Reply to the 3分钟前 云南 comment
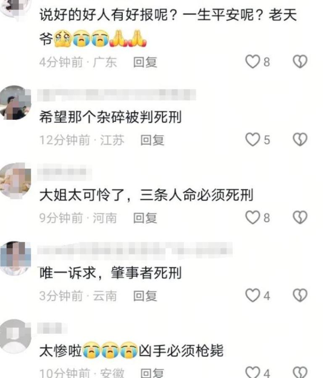 tap(145, 296)
